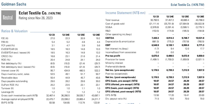
Task: Click the Interest cover (X) row label
Action: point(10,71)
